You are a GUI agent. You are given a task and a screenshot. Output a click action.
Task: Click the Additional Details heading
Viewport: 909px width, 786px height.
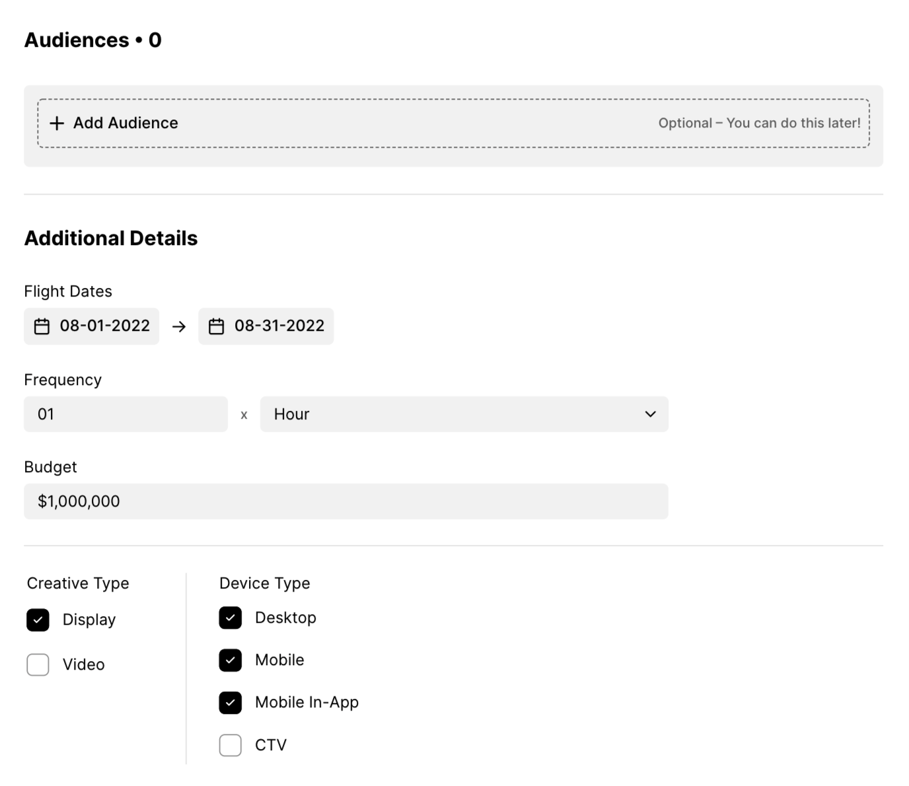coord(111,238)
